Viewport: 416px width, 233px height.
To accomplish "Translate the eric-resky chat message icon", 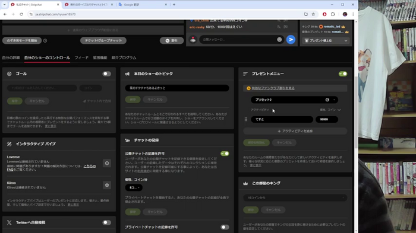I will coord(279,27).
